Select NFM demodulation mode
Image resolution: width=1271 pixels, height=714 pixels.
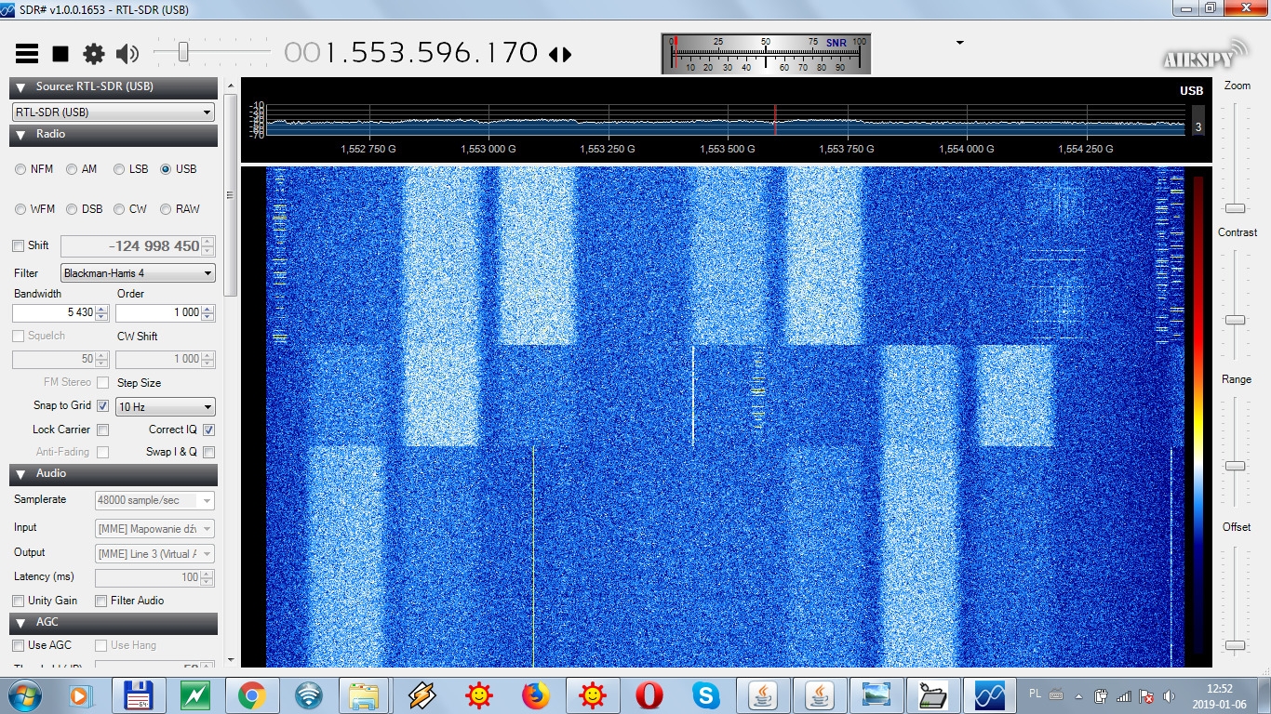point(20,169)
